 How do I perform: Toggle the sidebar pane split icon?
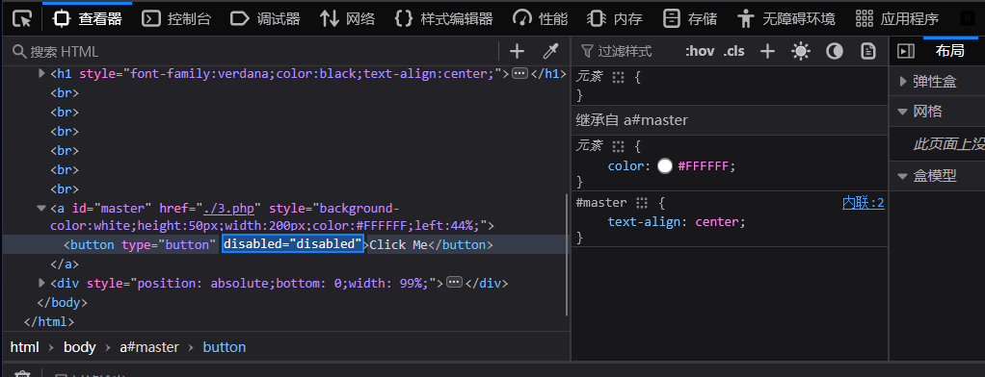906,51
